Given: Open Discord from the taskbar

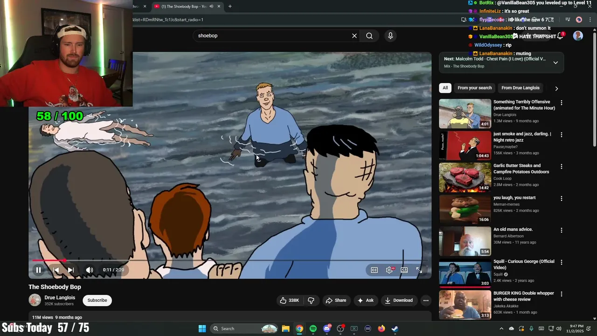Looking at the screenshot, I should coord(327,329).
